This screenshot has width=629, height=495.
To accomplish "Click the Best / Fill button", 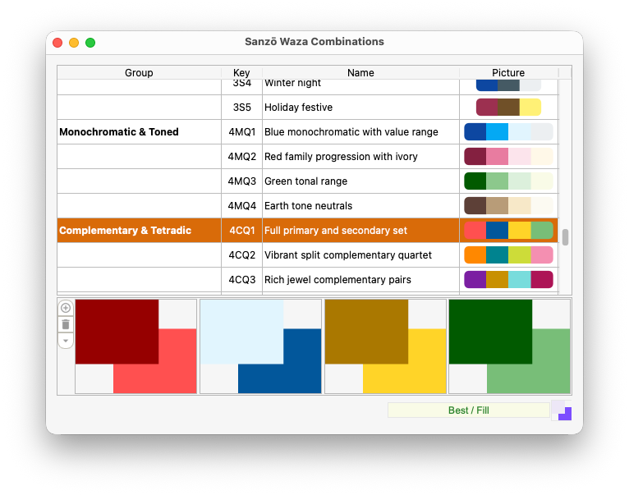I will pyautogui.click(x=468, y=410).
